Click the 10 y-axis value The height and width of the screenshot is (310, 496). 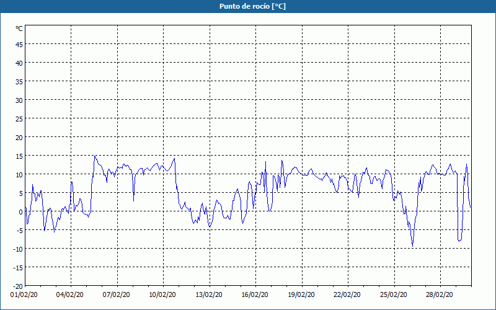click(x=19, y=175)
